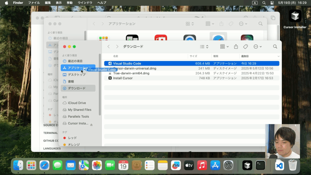Go back with the left chevron button
This screenshot has width=311, height=175.
coord(108,46)
